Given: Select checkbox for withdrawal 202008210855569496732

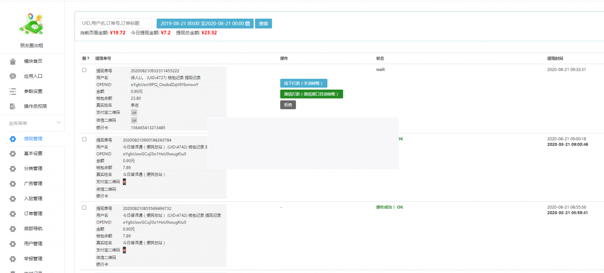Looking at the screenshot, I should [x=84, y=208].
